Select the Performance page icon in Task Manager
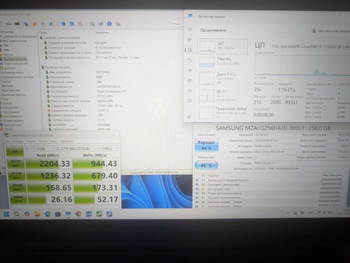Screen dimensions: 350x263 [190, 50]
